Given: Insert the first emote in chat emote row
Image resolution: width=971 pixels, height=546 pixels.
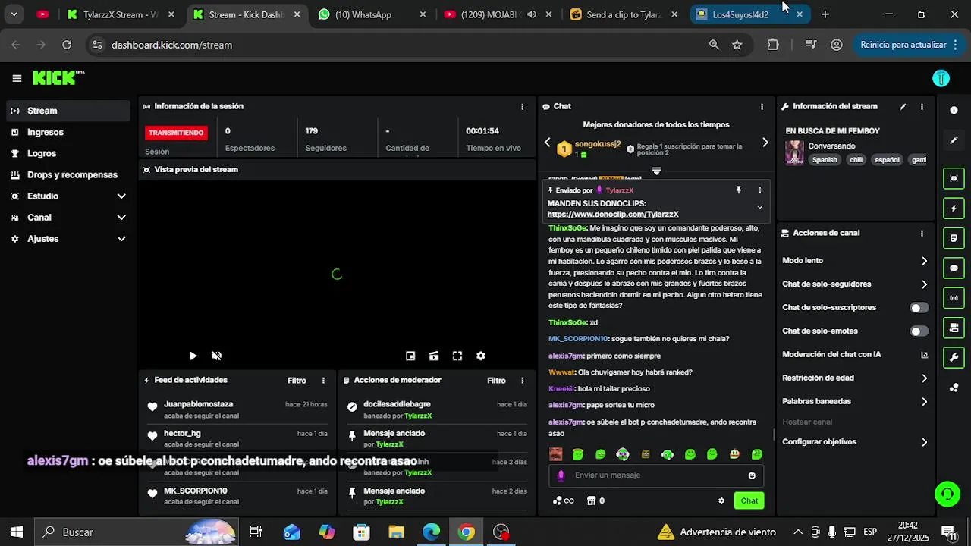Looking at the screenshot, I should pos(556,454).
